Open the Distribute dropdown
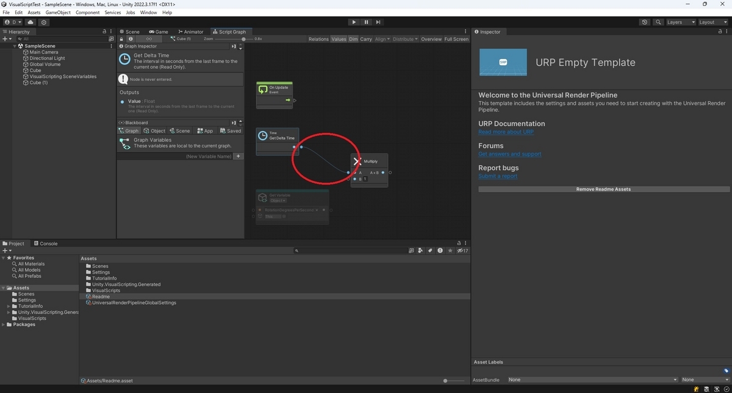 tap(405, 39)
